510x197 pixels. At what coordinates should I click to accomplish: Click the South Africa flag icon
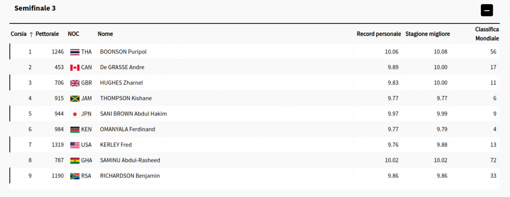click(x=75, y=176)
